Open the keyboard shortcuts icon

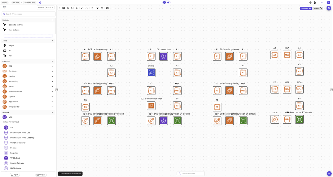pyautogui.click(x=108, y=8)
